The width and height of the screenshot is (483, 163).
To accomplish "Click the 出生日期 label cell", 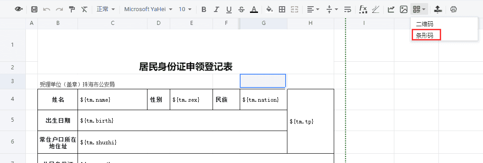I will pyautogui.click(x=57, y=120).
